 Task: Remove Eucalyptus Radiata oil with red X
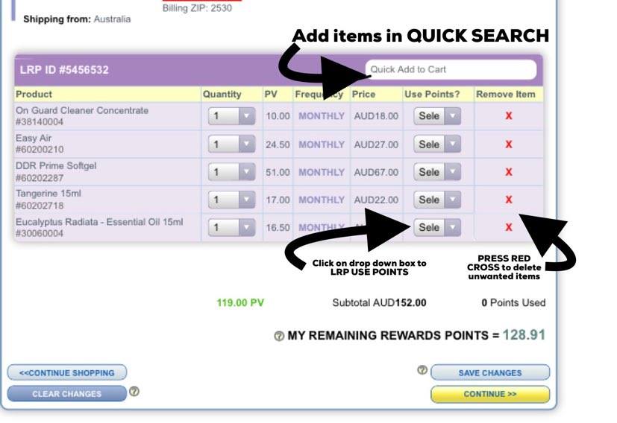tap(508, 227)
